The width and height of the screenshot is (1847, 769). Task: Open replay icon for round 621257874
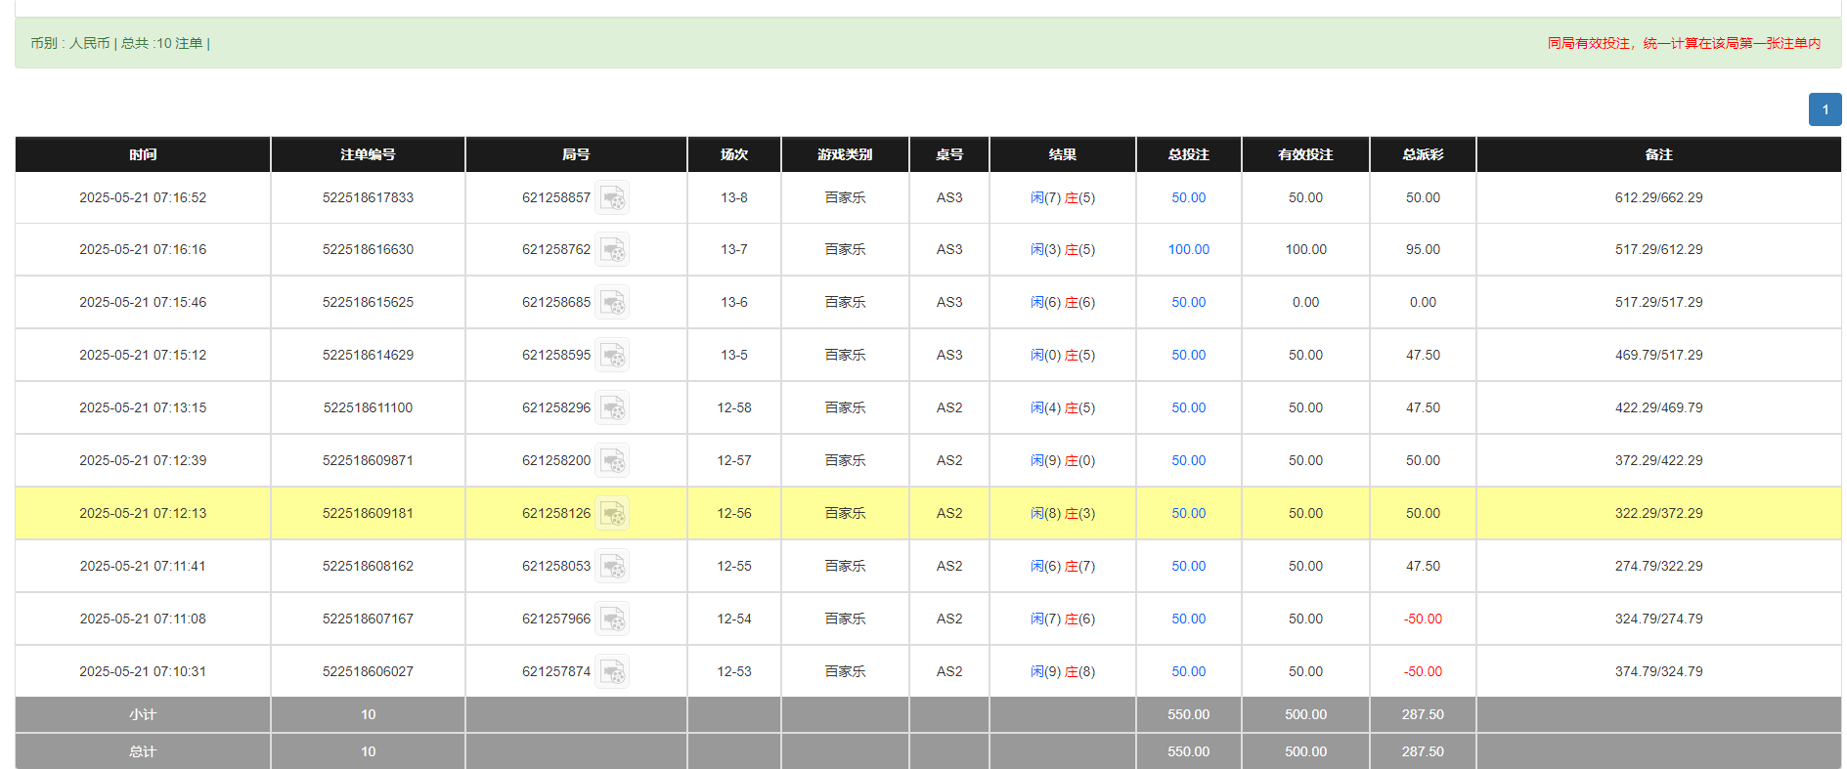[613, 672]
